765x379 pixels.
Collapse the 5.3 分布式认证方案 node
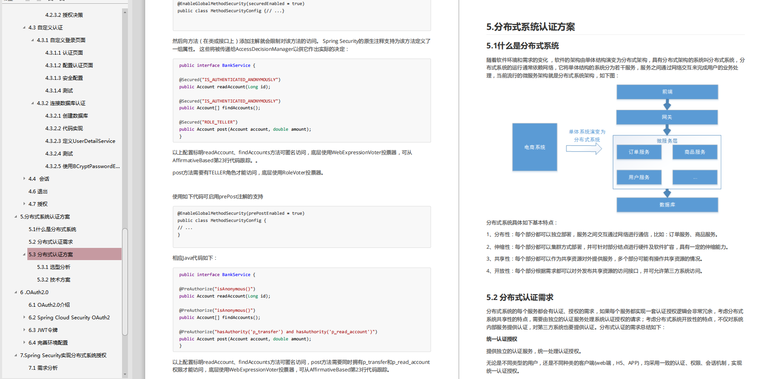[24, 255]
